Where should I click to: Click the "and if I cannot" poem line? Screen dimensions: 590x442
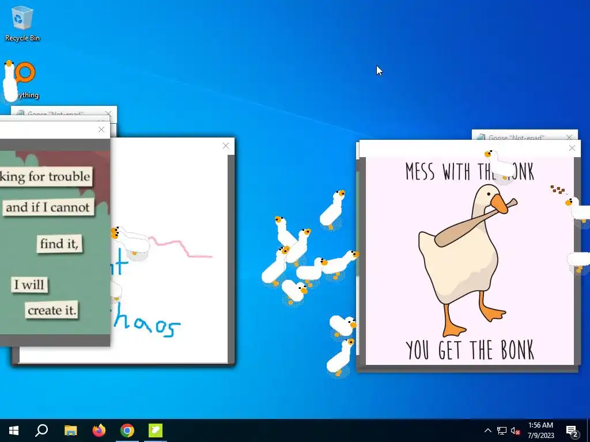click(48, 207)
